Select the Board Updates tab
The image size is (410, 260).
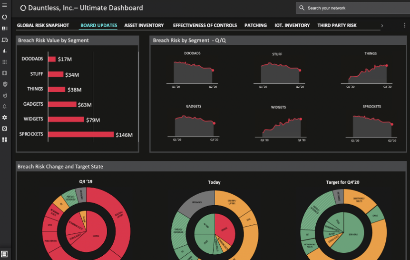tap(98, 25)
